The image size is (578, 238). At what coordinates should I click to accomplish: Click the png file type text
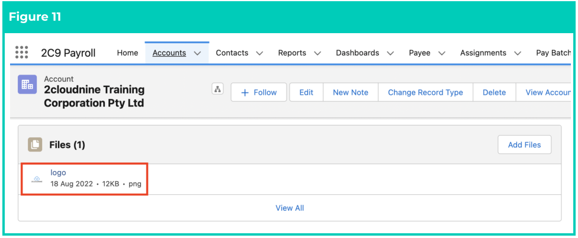(135, 184)
